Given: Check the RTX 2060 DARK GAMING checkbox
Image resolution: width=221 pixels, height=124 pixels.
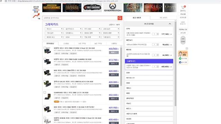Looking at the screenshot, I should coord(45,59).
